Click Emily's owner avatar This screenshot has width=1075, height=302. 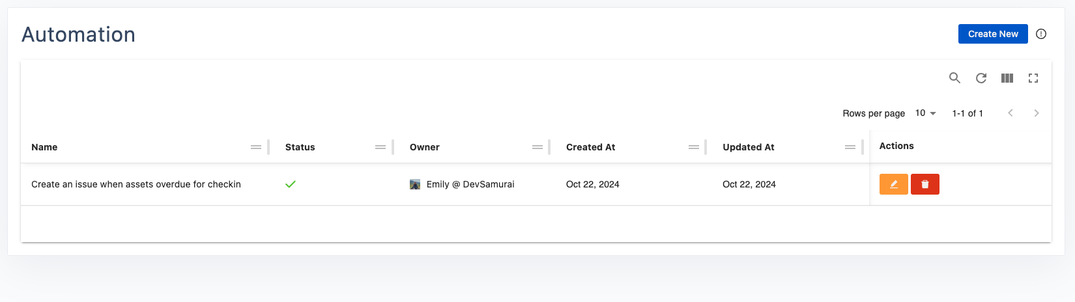415,185
